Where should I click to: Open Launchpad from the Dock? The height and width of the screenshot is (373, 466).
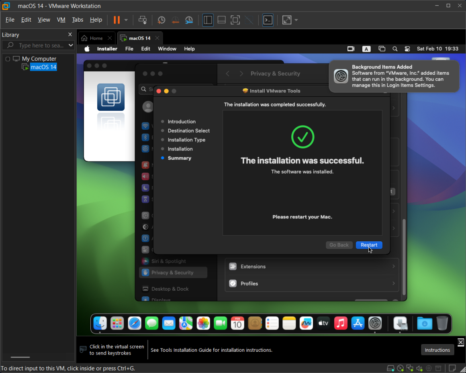[117, 323]
